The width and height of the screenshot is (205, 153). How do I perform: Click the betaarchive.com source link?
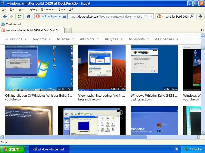pos(90,99)
